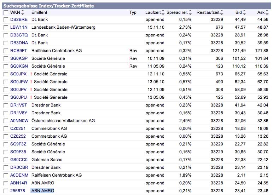Select the GS0CC0 Goldman Sachs row checkbox
The image size is (273, 195).
click(5, 160)
